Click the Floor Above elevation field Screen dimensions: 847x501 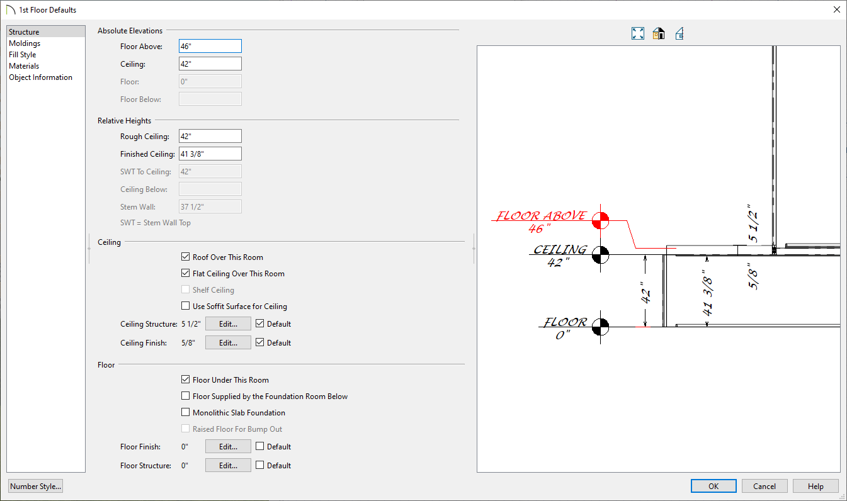click(x=210, y=46)
